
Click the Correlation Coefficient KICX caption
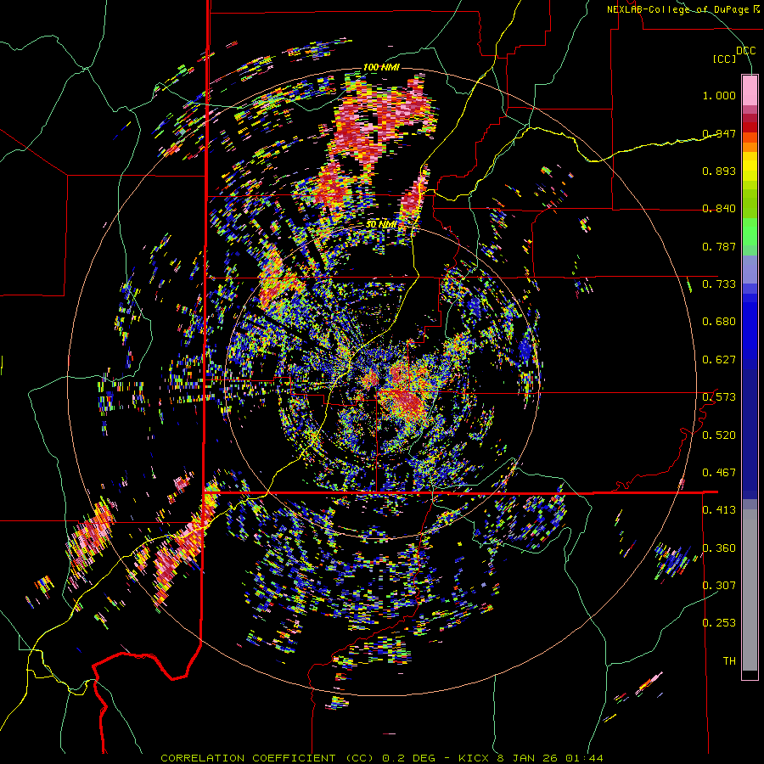[x=381, y=758]
